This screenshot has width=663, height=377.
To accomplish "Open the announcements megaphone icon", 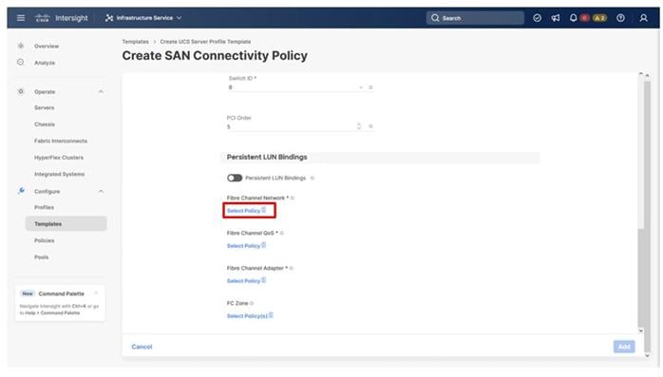I will [x=555, y=18].
